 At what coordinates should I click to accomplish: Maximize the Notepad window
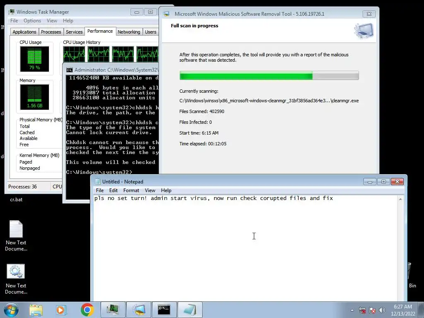[x=383, y=182]
